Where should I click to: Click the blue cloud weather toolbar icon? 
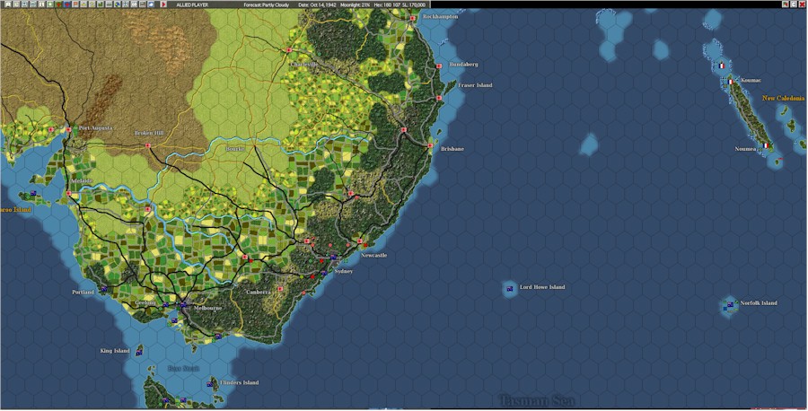pyautogui.click(x=151, y=4)
